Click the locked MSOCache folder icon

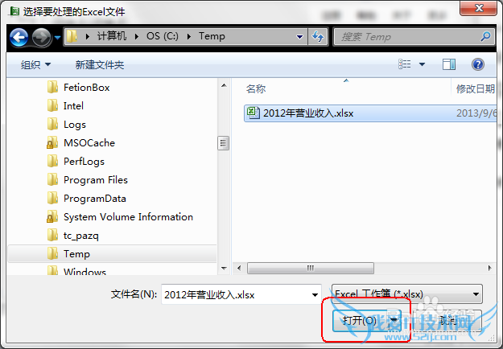(x=52, y=143)
